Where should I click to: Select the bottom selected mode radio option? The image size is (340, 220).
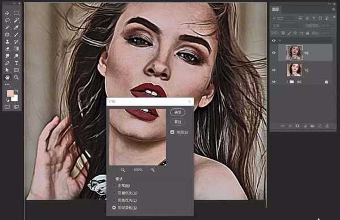[x=114, y=208]
